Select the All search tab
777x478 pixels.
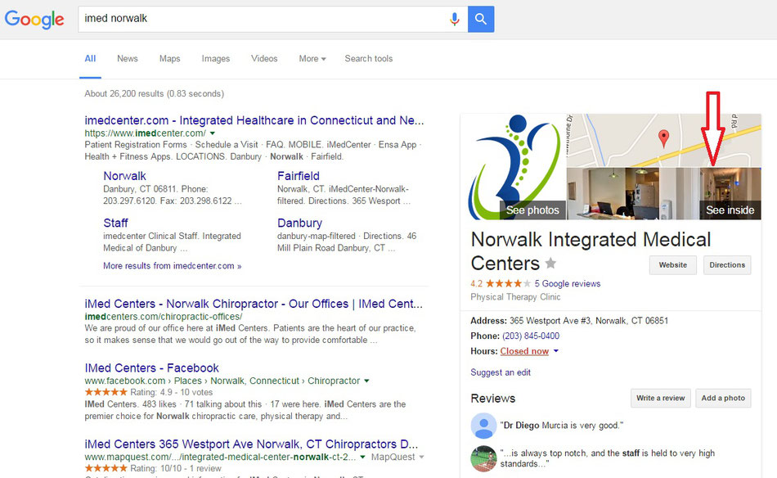pos(90,58)
